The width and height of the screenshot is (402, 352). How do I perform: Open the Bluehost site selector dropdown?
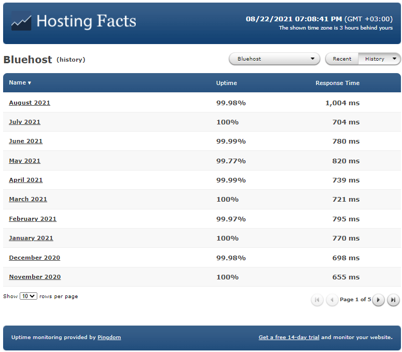275,59
